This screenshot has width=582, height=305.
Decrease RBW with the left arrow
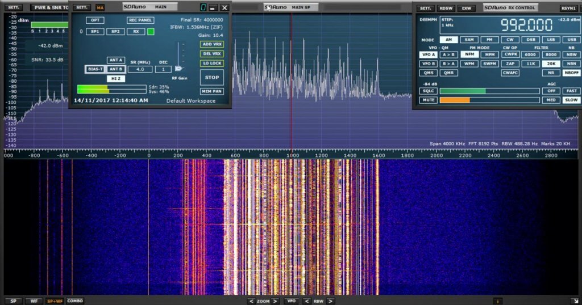point(307,301)
